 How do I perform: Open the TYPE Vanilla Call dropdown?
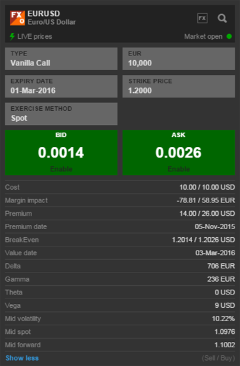[61, 59]
